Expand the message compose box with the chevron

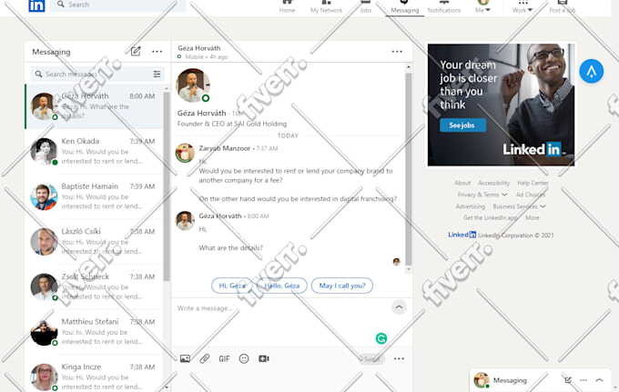[x=399, y=307]
